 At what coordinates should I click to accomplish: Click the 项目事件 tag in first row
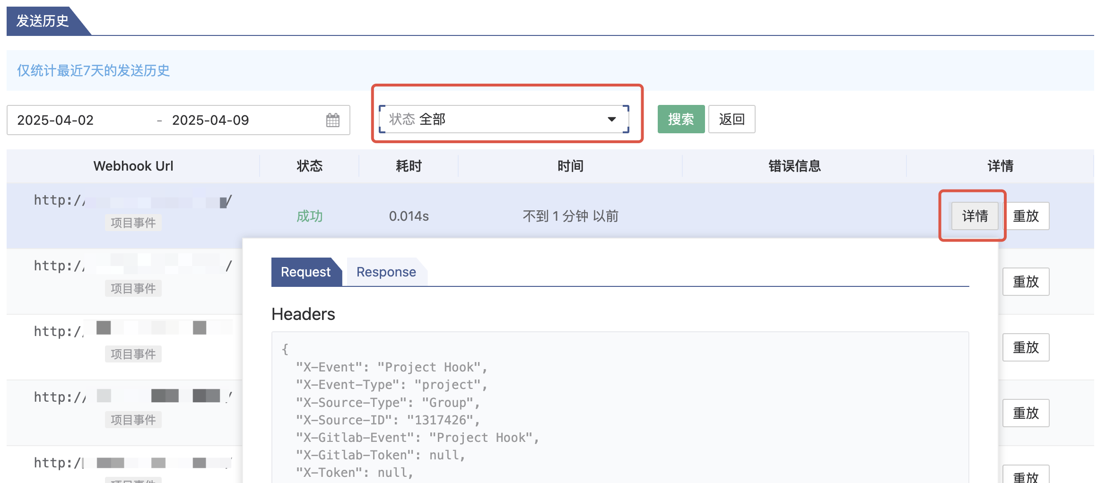coord(133,223)
